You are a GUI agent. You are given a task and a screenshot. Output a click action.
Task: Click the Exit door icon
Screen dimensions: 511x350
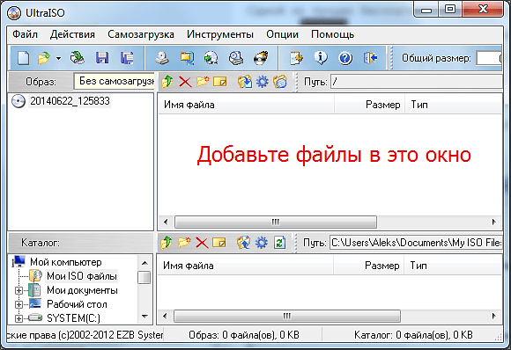pos(371,58)
